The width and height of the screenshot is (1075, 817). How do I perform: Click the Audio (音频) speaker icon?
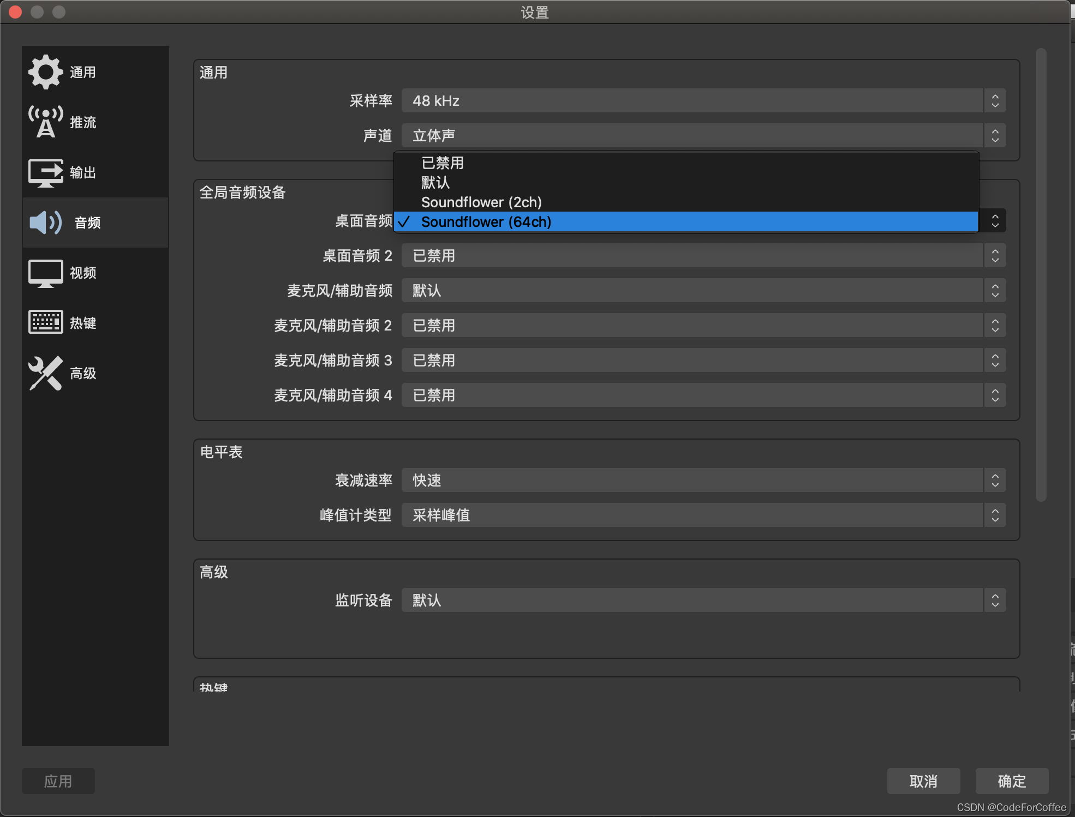coord(45,223)
